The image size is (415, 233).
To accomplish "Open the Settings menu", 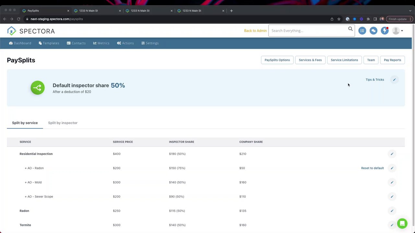I will click(x=150, y=43).
